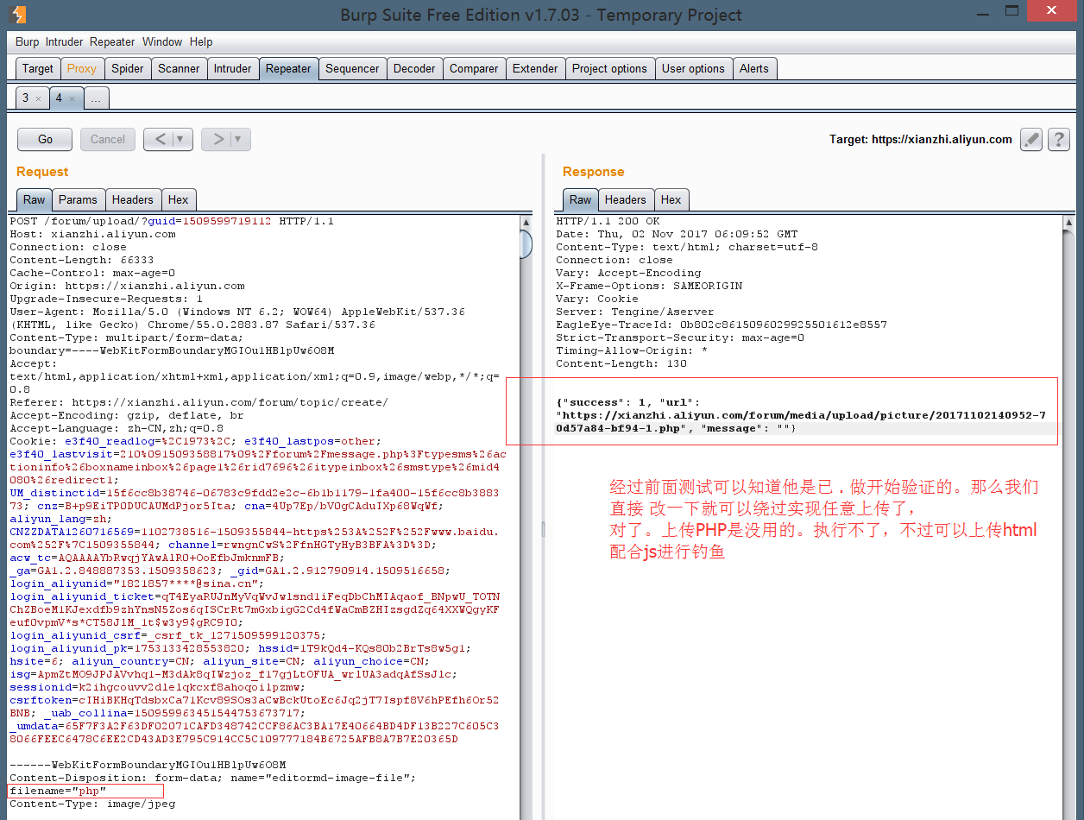
Task: Switch to the Scanner tab
Action: pos(179,69)
